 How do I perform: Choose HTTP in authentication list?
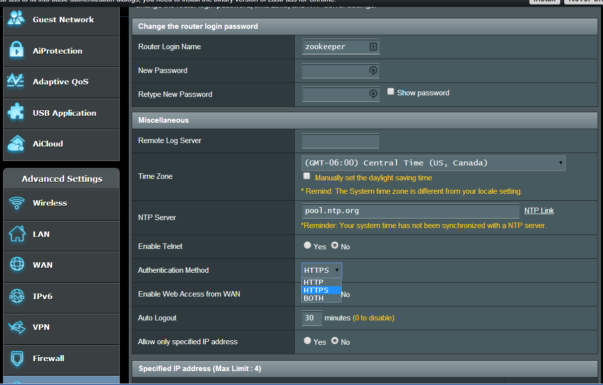click(321, 282)
